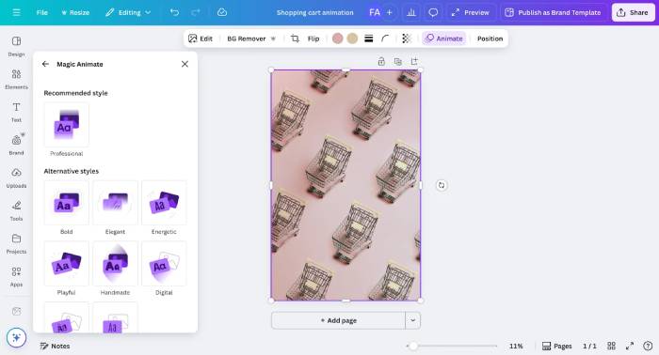Lock the page with lock icon
The height and width of the screenshot is (355, 659).
(381, 62)
